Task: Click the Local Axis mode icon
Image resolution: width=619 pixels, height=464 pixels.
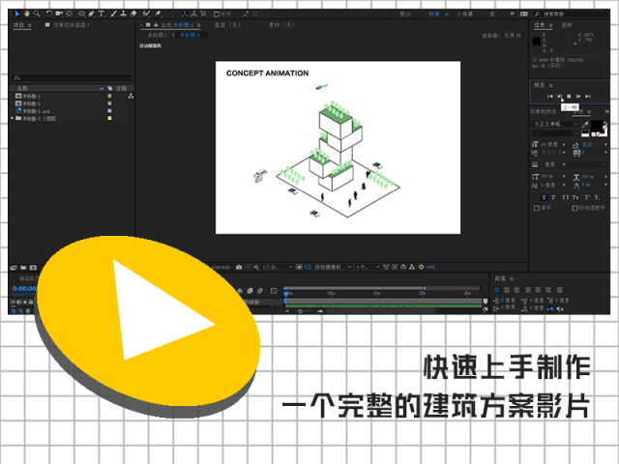Action: click(185, 14)
